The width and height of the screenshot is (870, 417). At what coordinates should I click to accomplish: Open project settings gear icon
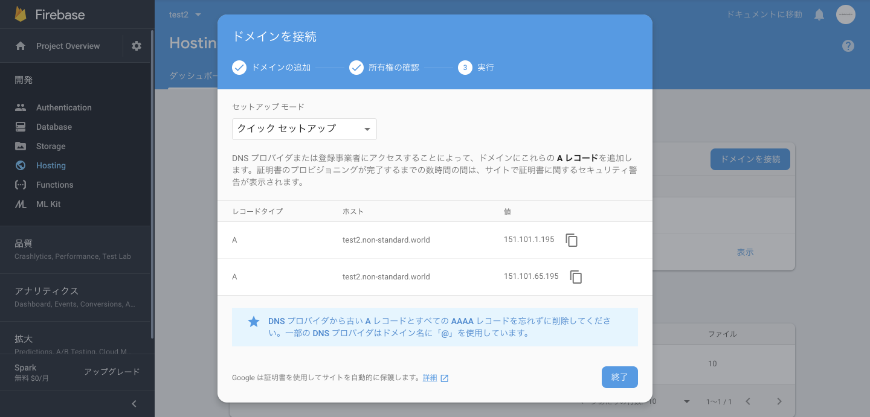point(137,46)
